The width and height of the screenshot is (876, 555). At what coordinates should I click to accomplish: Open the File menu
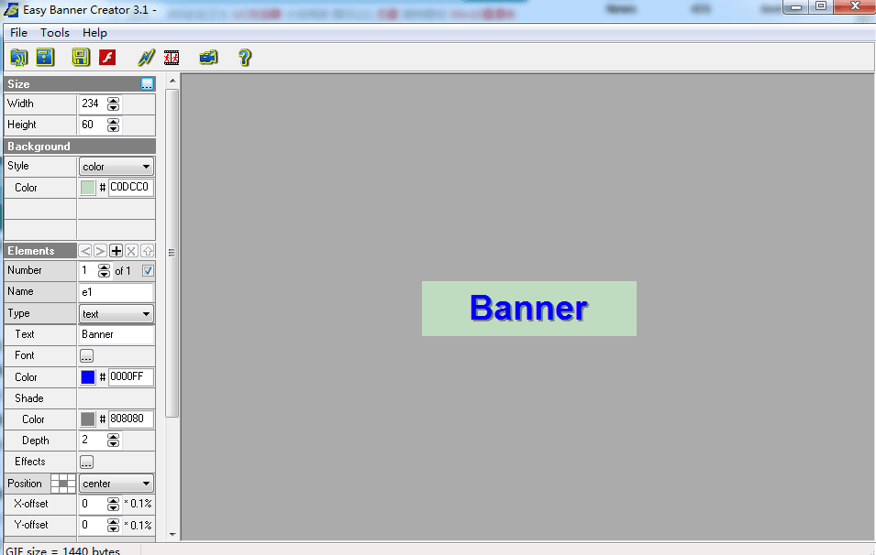pyautogui.click(x=17, y=32)
